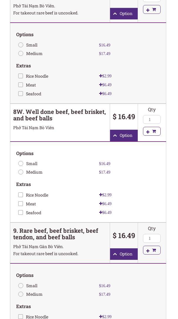The image size is (178, 319).
Task: Select Medium size under item 8W options
Action: pyautogui.click(x=21, y=172)
